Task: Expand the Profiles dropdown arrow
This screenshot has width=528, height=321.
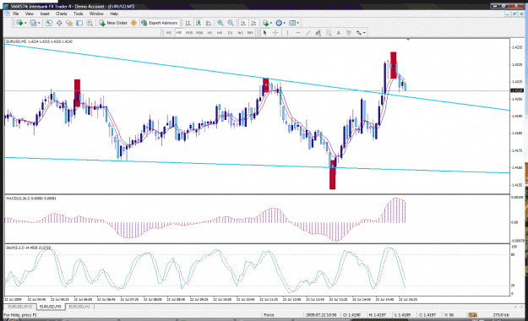Action: 39,23
